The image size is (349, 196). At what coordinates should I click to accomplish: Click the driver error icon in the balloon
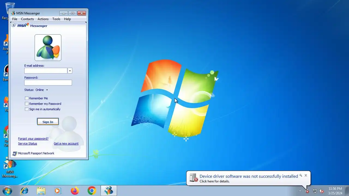coord(193,178)
